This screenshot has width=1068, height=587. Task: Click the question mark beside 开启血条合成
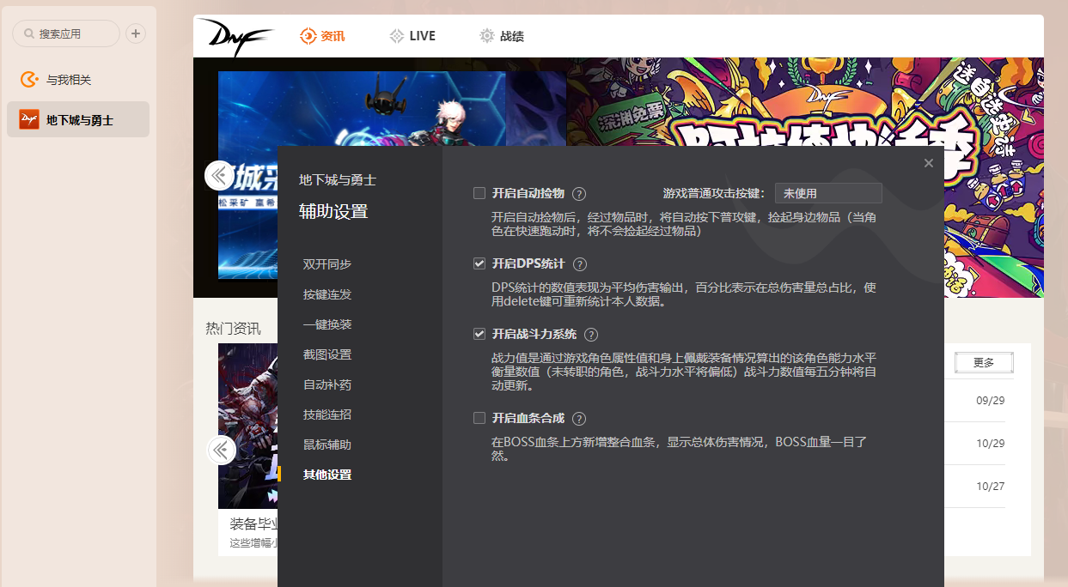pos(578,419)
